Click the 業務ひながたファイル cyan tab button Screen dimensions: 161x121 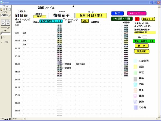click(51, 21)
